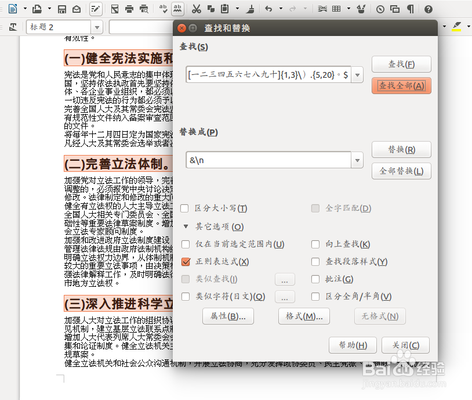Enable 查找段落样式 checkbox
Image resolution: width=472 pixels, height=400 pixels.
[315, 262]
